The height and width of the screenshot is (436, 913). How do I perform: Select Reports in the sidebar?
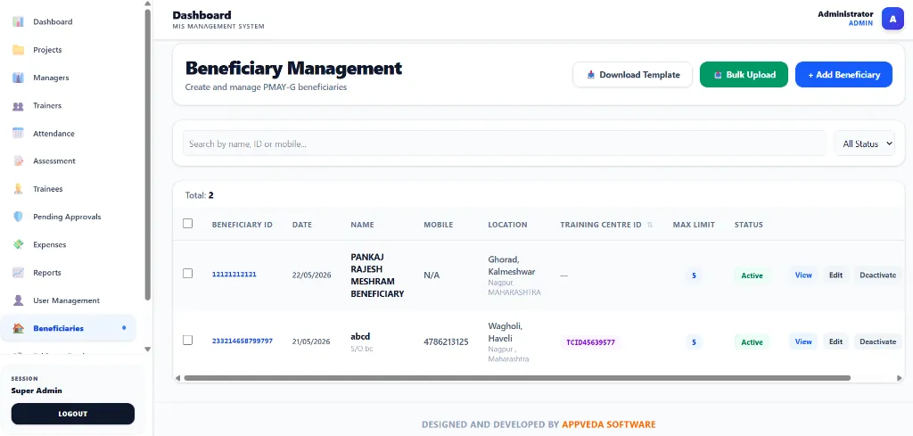68,273
